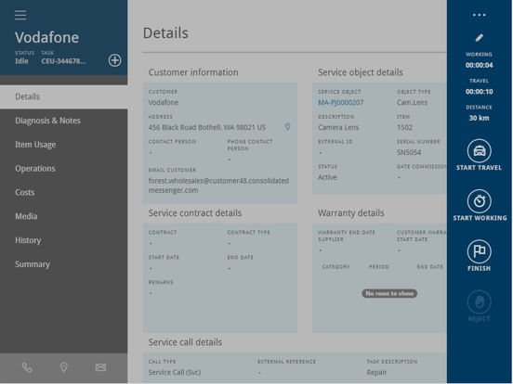Navigate to Costs
The height and width of the screenshot is (384, 513).
(64, 192)
